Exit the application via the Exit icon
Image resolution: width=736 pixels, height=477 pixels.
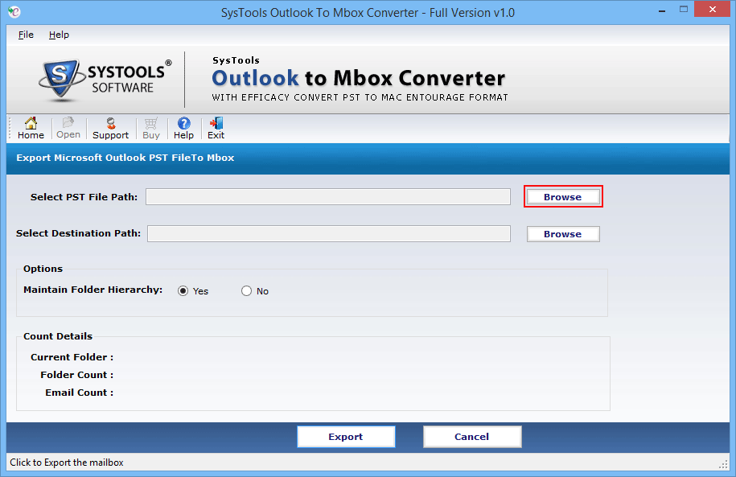coord(215,128)
